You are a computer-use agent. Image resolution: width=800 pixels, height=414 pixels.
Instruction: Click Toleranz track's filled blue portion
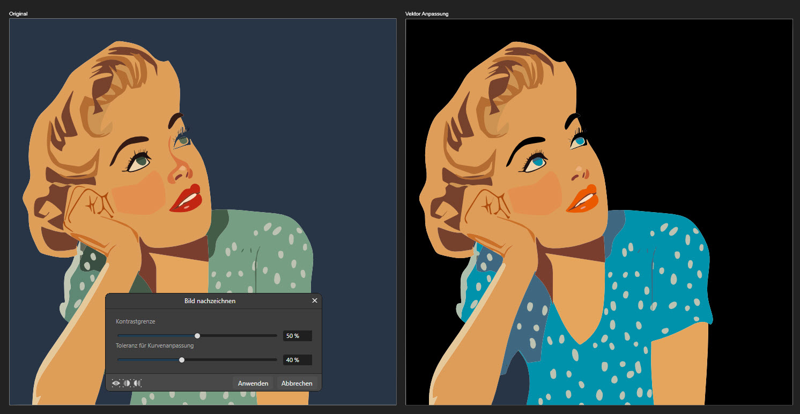pyautogui.click(x=147, y=360)
